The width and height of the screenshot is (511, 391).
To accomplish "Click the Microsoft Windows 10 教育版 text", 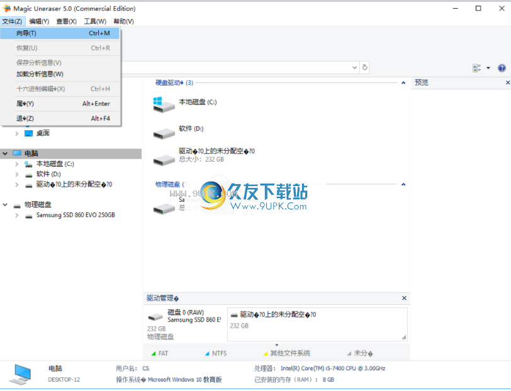I will (x=185, y=380).
